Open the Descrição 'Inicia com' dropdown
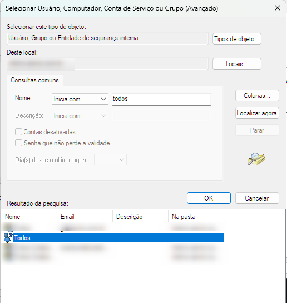The width and height of the screenshot is (287, 303). pyautogui.click(x=80, y=116)
